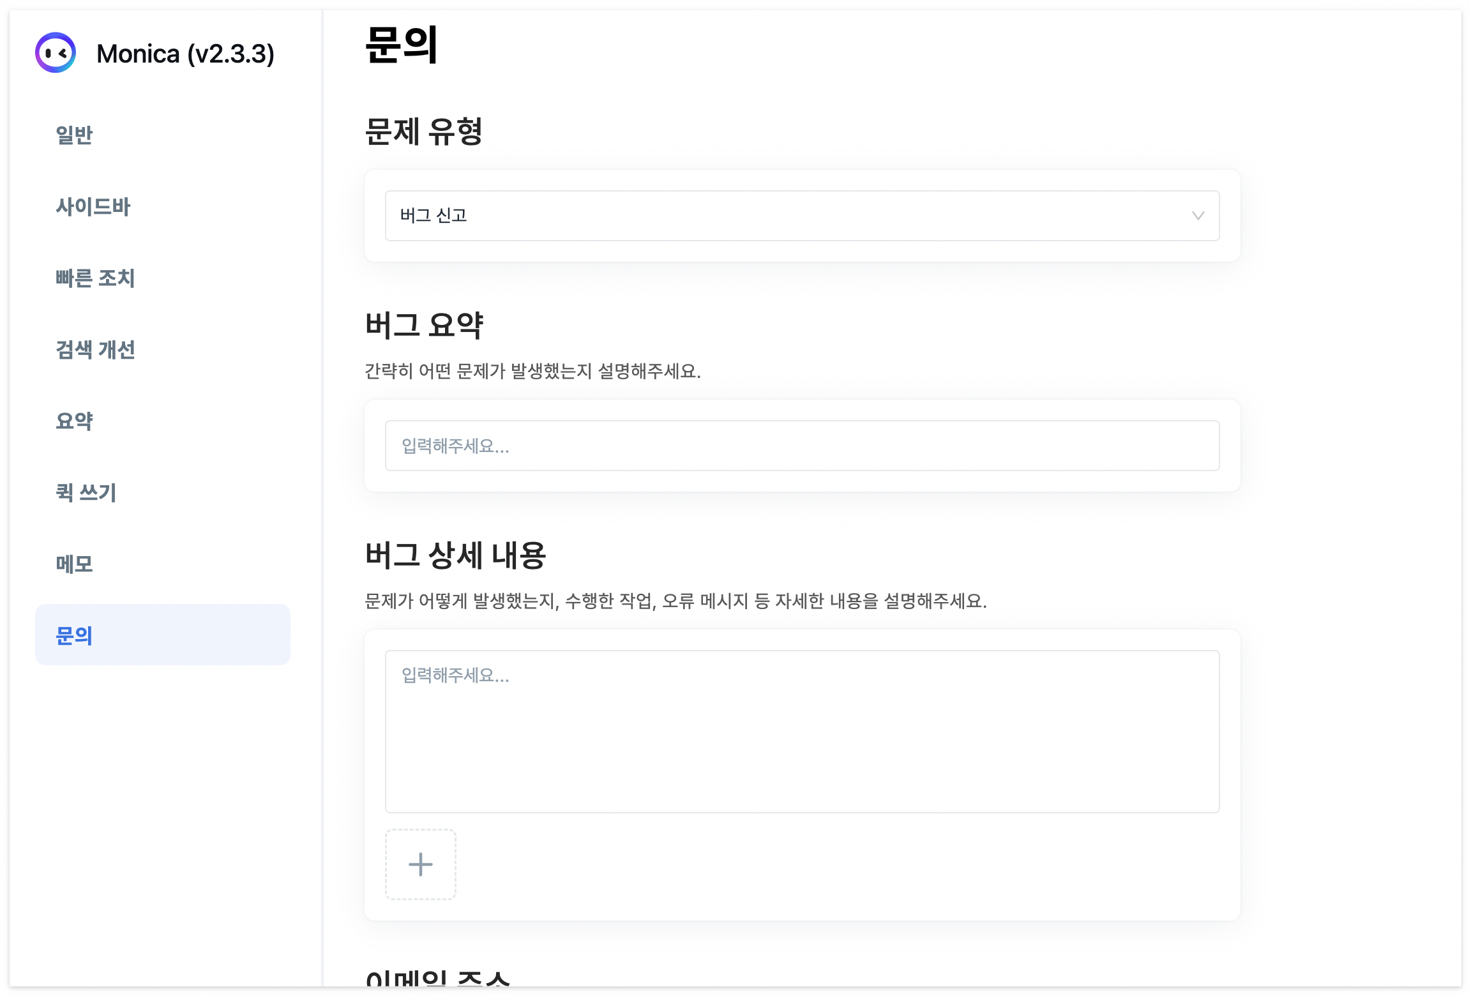
Task: Click the 버그 상세 내용 section heading
Action: point(455,555)
